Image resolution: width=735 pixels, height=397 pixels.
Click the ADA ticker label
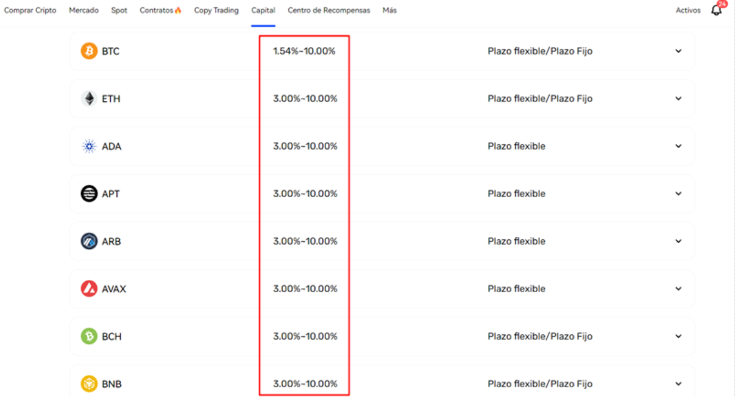tap(112, 146)
